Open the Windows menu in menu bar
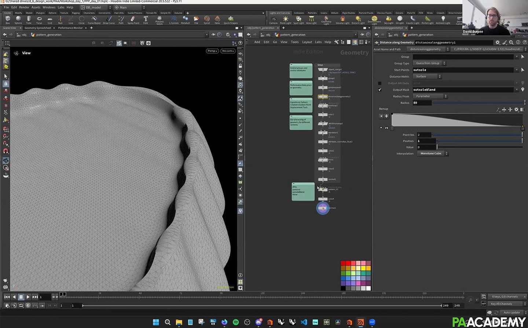The width and height of the screenshot is (528, 328). [49, 7]
